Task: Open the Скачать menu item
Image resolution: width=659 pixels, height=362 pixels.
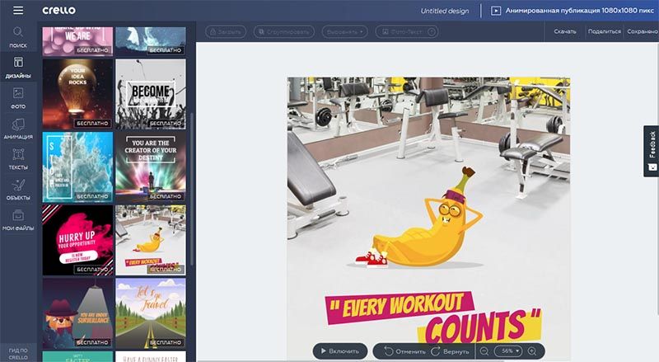Action: pyautogui.click(x=565, y=31)
